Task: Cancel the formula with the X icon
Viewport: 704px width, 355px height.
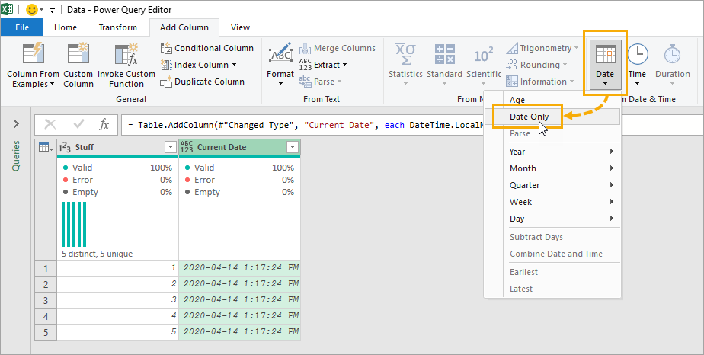Action: [50, 124]
